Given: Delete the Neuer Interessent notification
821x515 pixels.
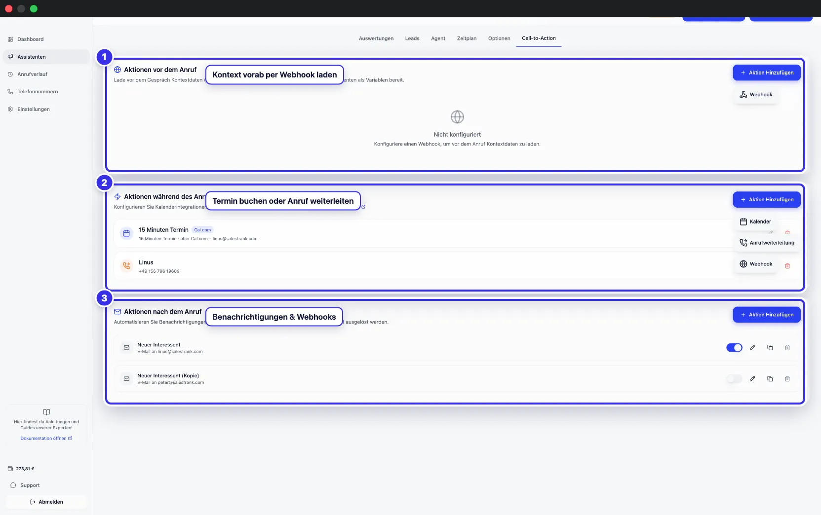Looking at the screenshot, I should [787, 348].
